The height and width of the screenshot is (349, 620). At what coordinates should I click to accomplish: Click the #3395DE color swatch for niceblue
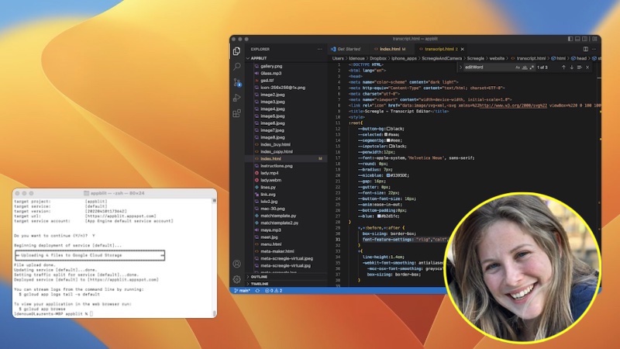click(x=388, y=175)
